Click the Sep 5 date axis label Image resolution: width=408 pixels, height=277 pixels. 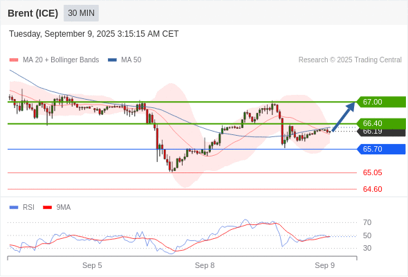click(x=92, y=265)
